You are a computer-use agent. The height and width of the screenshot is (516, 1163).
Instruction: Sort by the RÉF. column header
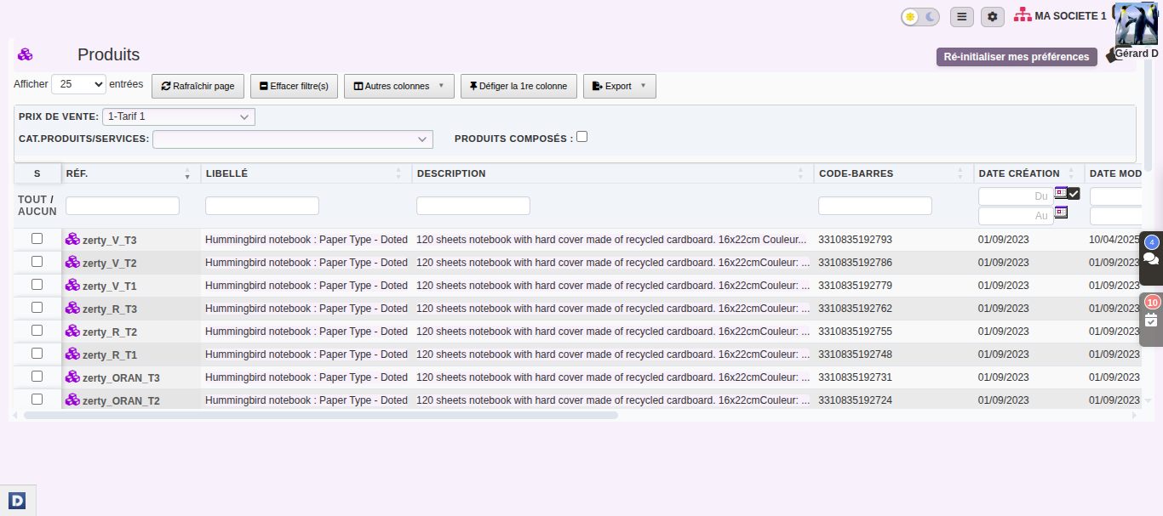(130, 173)
